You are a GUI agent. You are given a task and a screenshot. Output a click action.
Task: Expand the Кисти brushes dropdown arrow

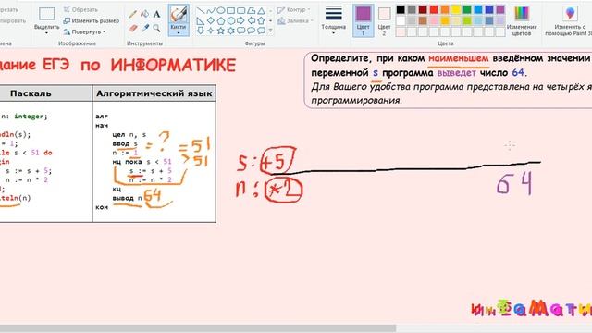click(x=179, y=33)
